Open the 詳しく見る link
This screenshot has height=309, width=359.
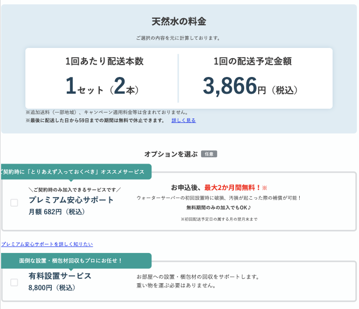183,120
